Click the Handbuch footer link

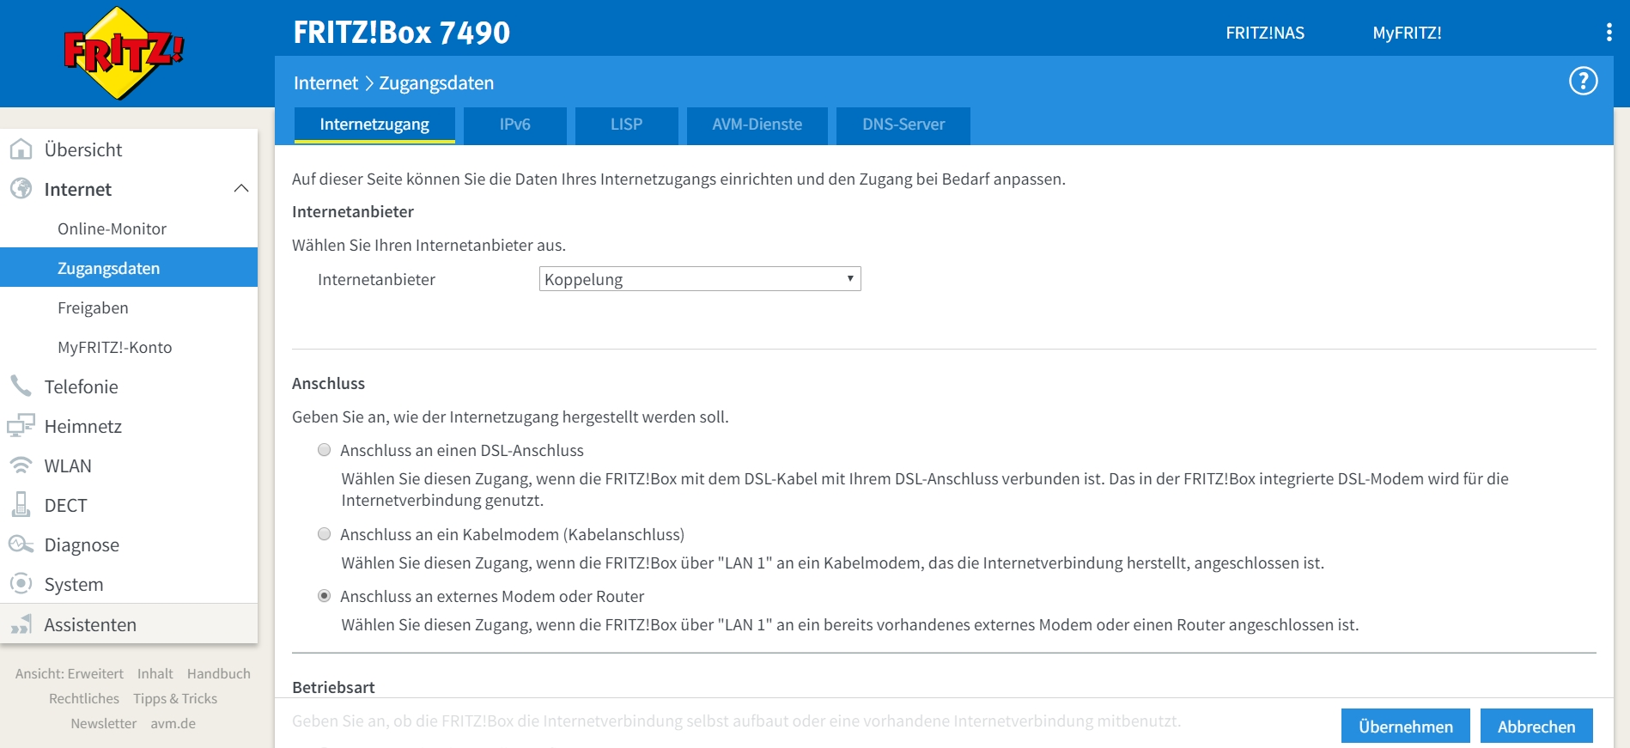[x=219, y=674]
